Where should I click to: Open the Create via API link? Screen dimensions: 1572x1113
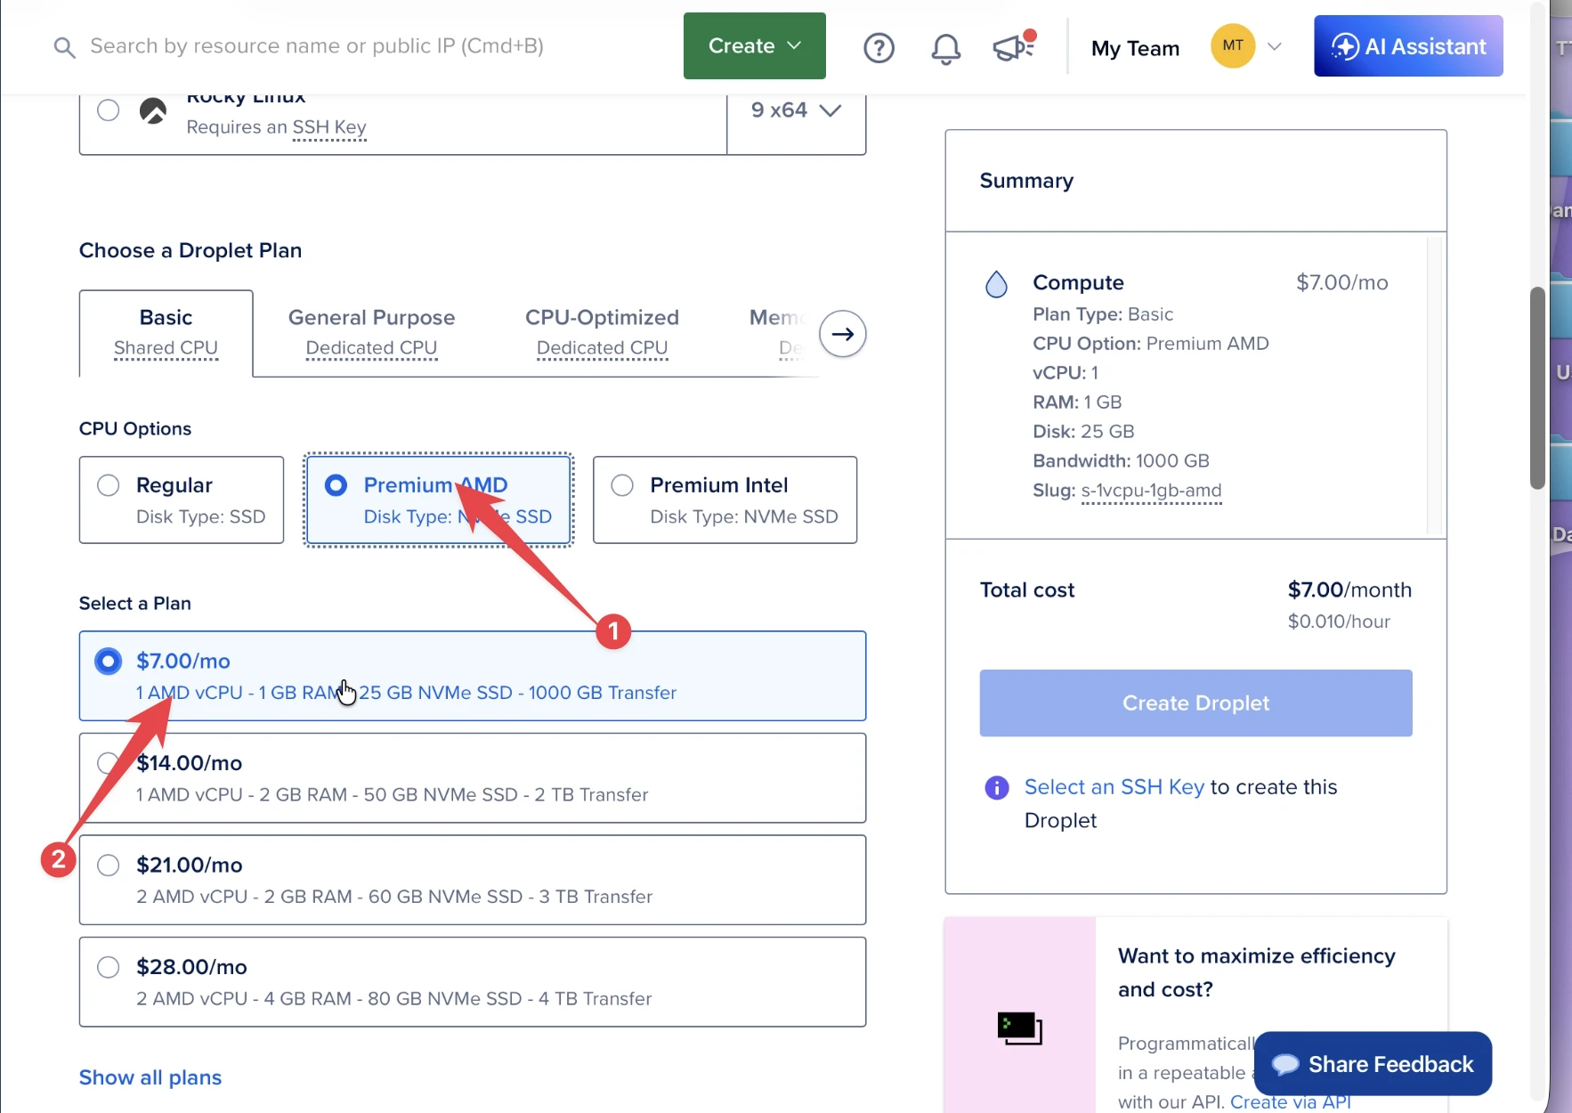(x=1291, y=1102)
